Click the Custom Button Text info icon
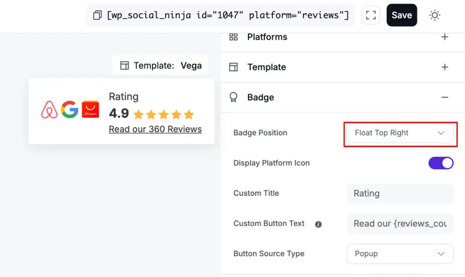465x277 pixels. pyautogui.click(x=319, y=224)
